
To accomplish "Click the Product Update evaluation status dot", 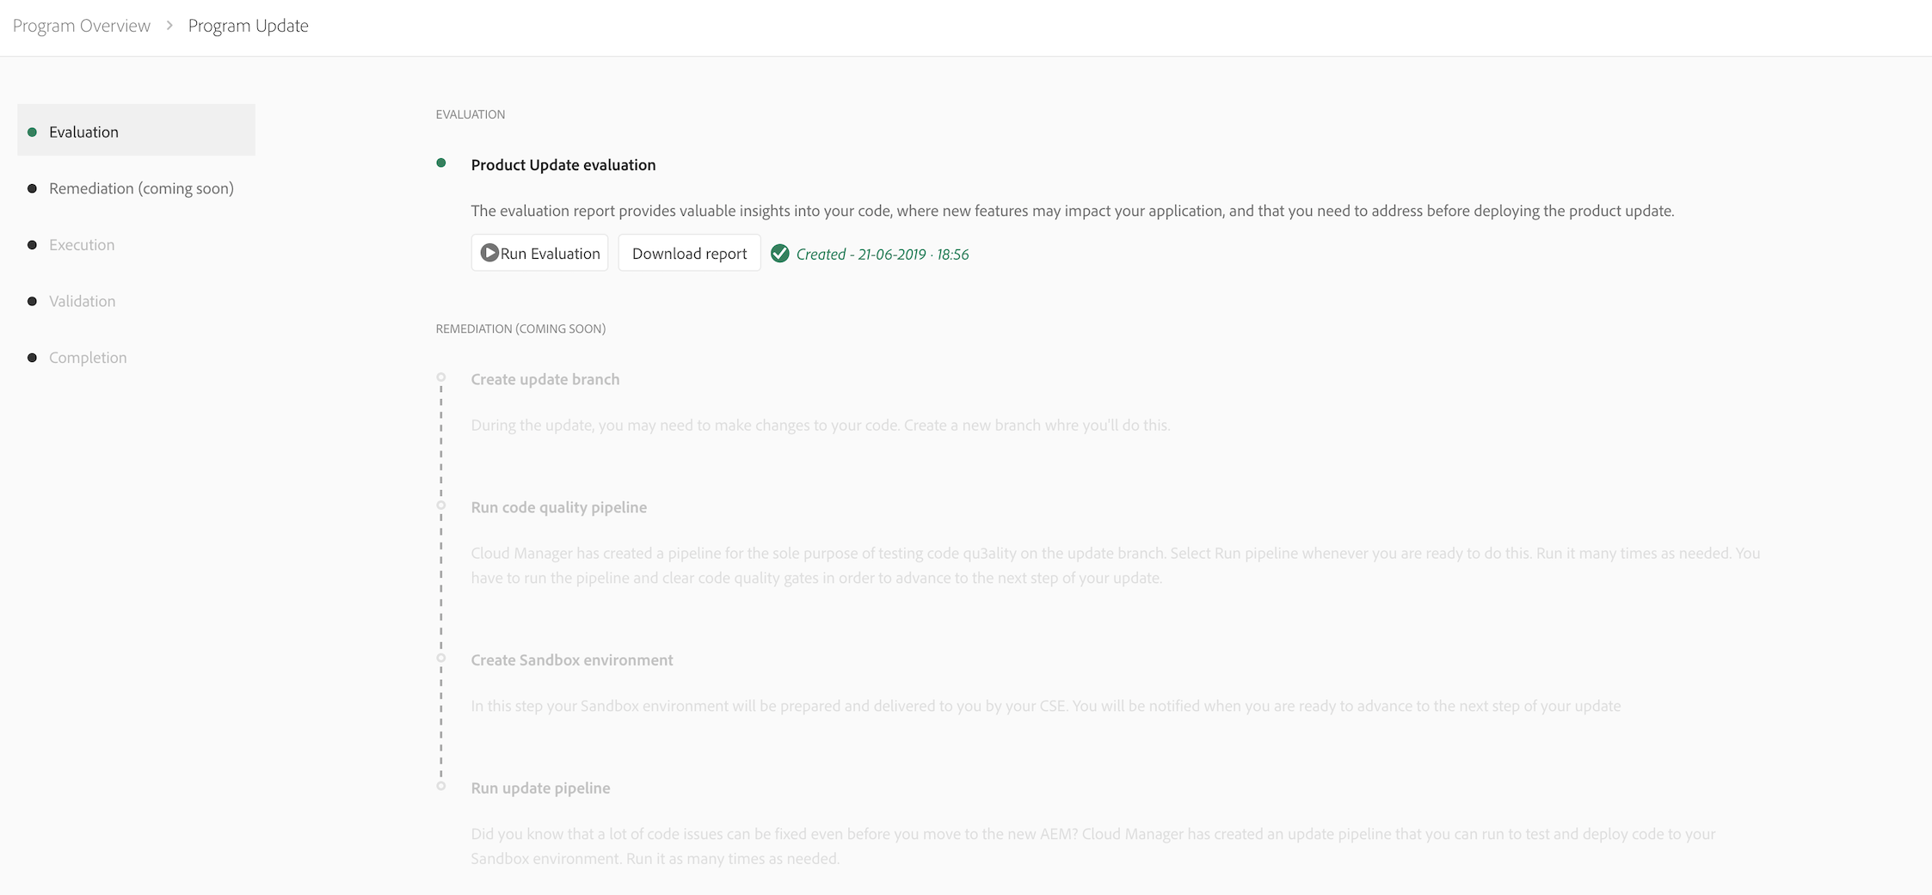I will pos(442,162).
